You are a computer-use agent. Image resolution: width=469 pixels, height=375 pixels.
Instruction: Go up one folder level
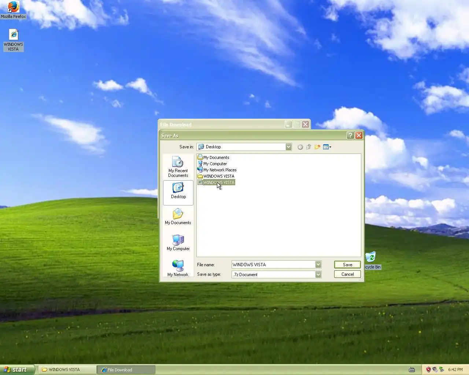pyautogui.click(x=309, y=147)
